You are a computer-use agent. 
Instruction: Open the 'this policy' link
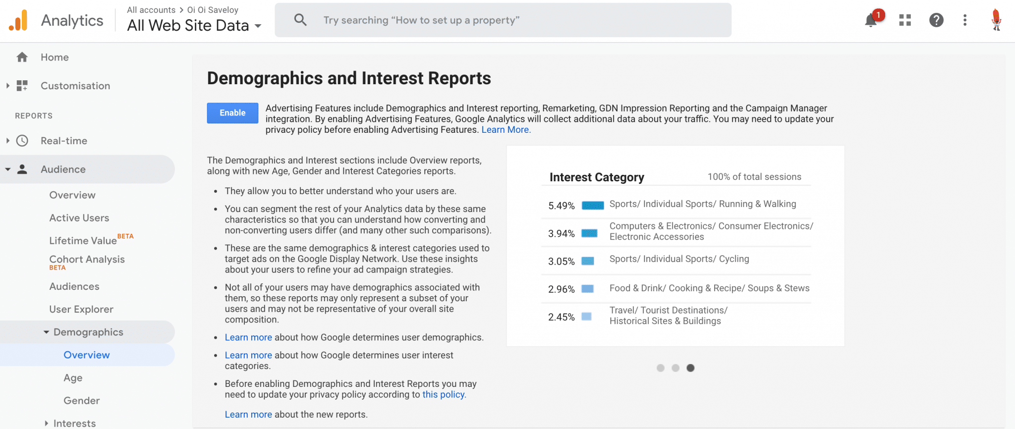[444, 394]
